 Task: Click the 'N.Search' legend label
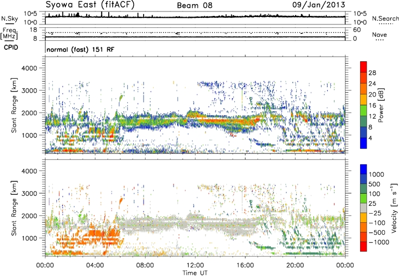(385, 18)
